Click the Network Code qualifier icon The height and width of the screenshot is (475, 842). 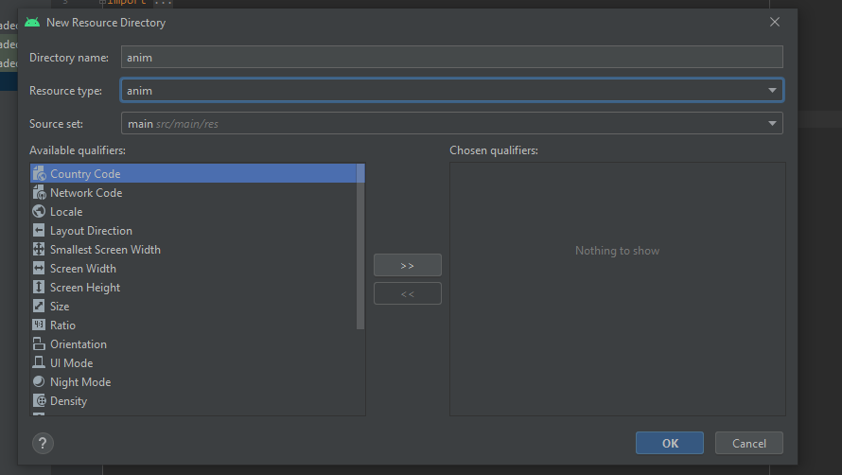pyautogui.click(x=39, y=192)
